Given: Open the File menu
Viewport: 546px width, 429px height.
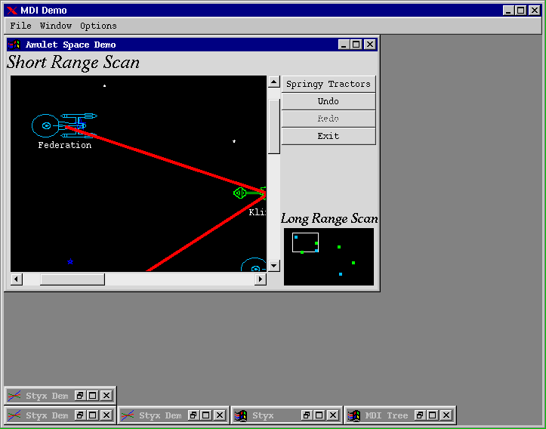Looking at the screenshot, I should tap(20, 26).
